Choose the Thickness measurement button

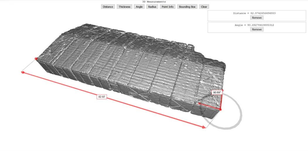coord(124,7)
